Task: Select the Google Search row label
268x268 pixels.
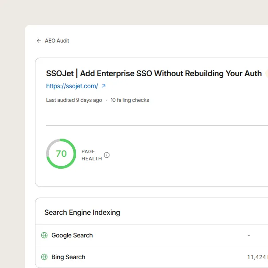Action: [72, 235]
